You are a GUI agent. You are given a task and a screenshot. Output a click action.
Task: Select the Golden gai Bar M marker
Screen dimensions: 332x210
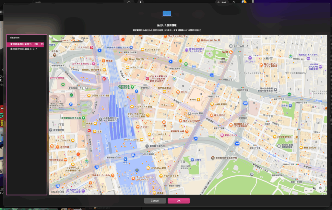(x=198, y=40)
